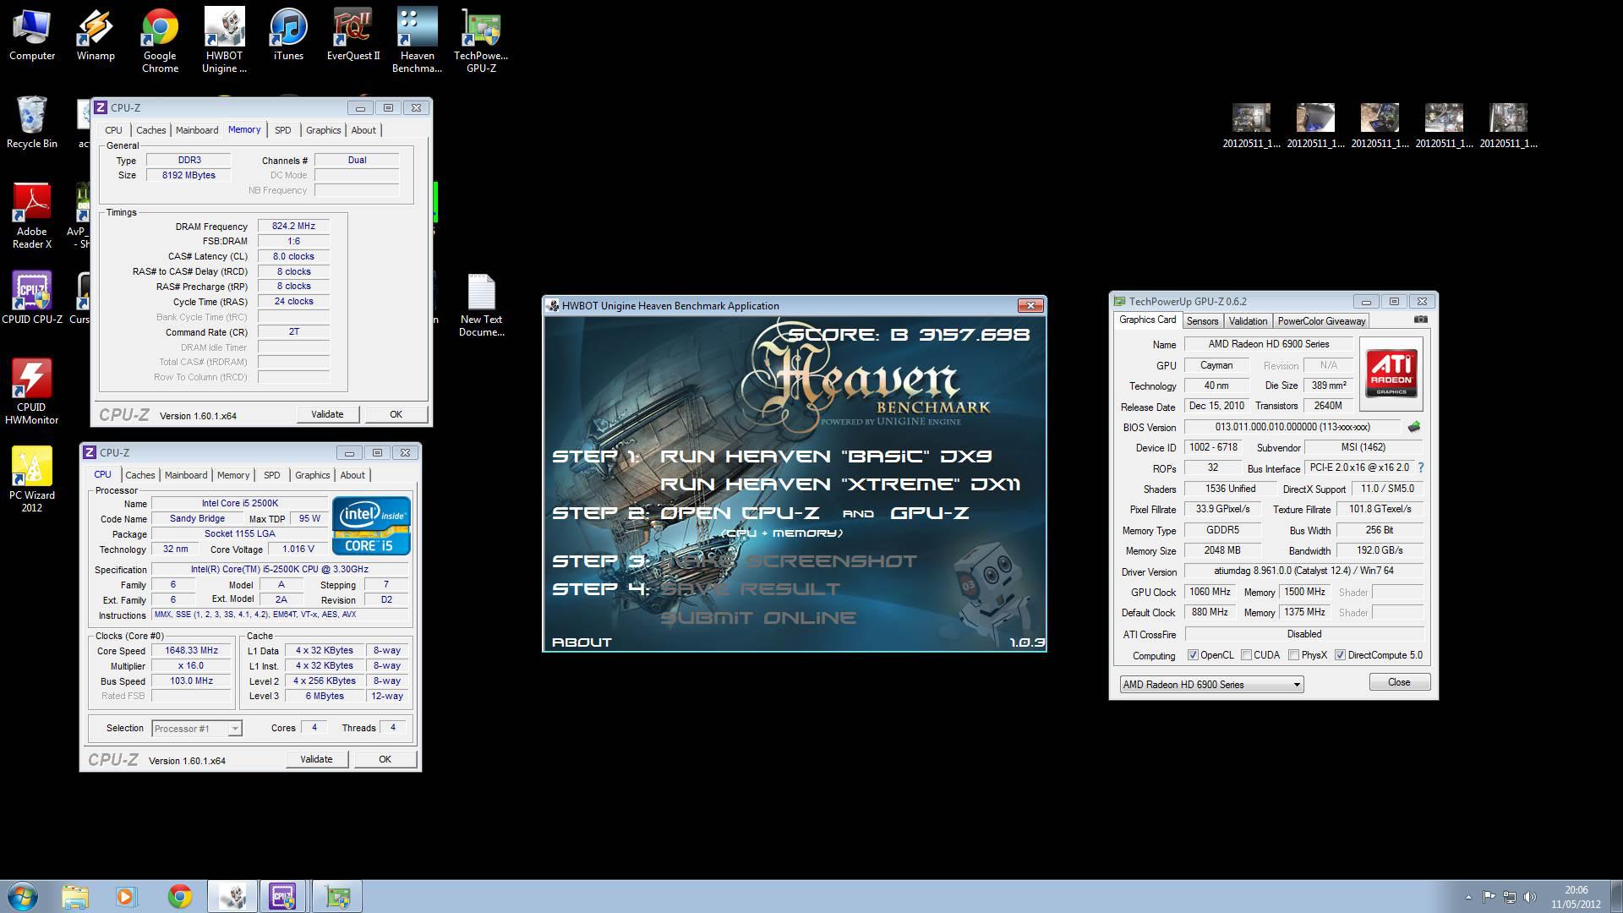Click the Windows Start button
The image size is (1623, 913).
point(23,896)
